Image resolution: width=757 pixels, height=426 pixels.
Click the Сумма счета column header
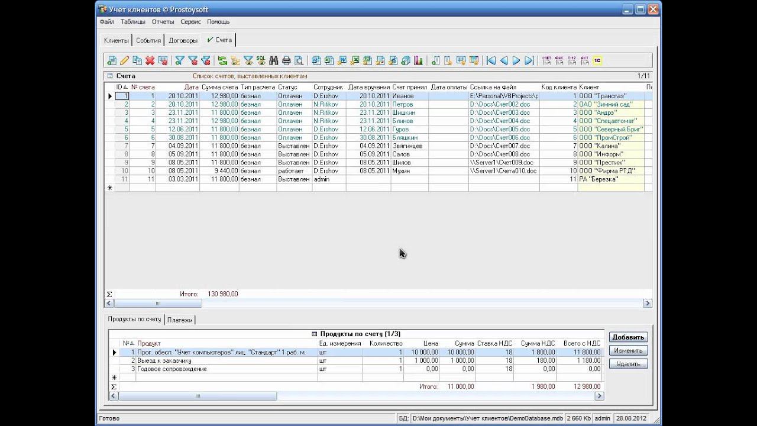[x=219, y=87]
